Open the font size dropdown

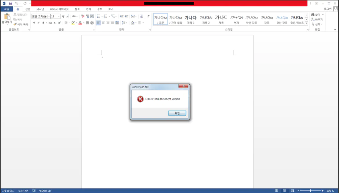[x=59, y=16]
